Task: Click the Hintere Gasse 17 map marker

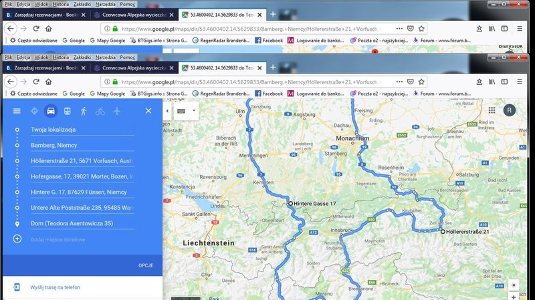Action: [290, 202]
